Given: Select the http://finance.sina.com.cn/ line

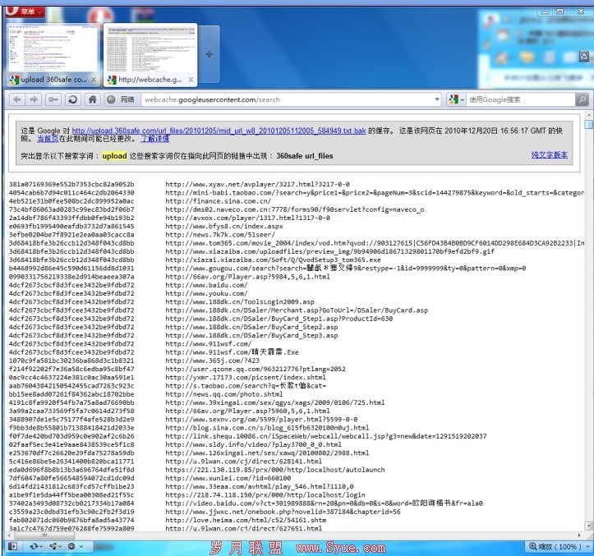Looking at the screenshot, I should 218,201.
